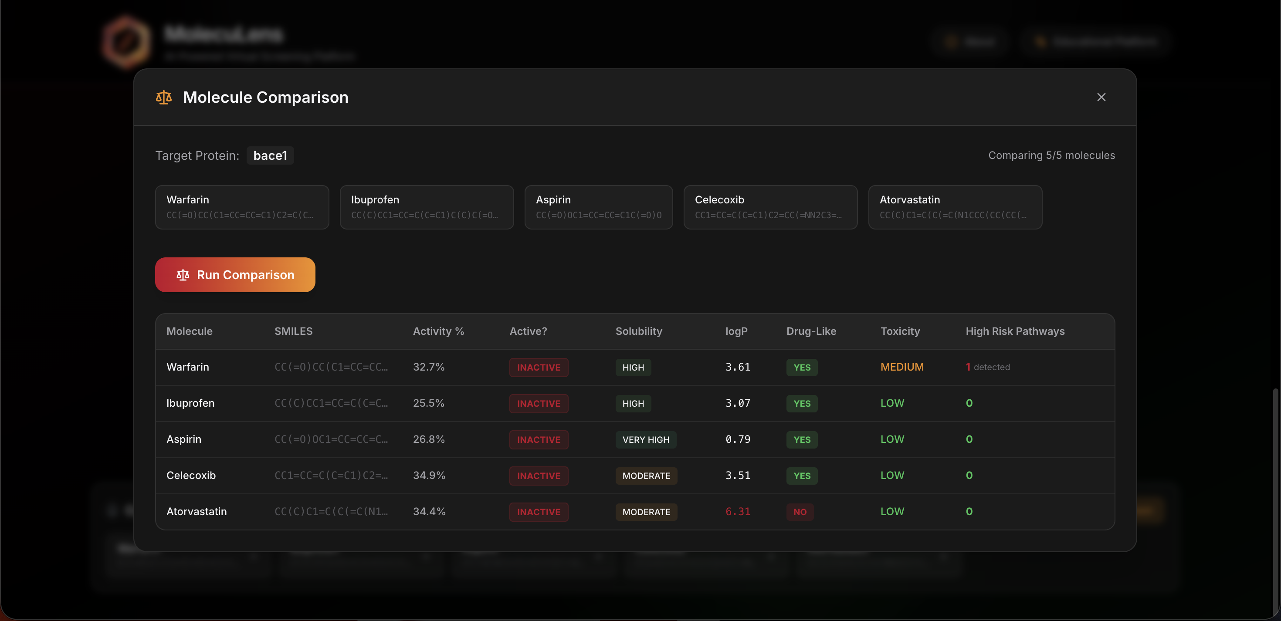Click Atorvastatin's NO drug-like badge
This screenshot has width=1281, height=621.
point(799,512)
